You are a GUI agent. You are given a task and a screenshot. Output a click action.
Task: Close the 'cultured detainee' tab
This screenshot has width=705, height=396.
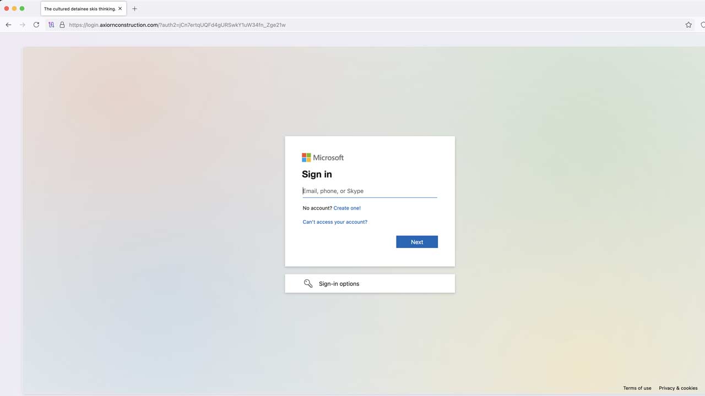point(120,9)
